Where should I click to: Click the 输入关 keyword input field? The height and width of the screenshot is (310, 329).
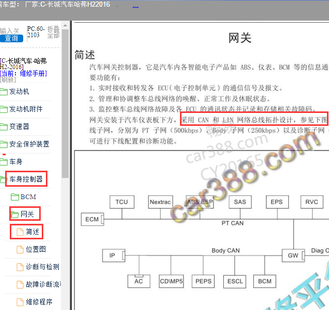9,31
